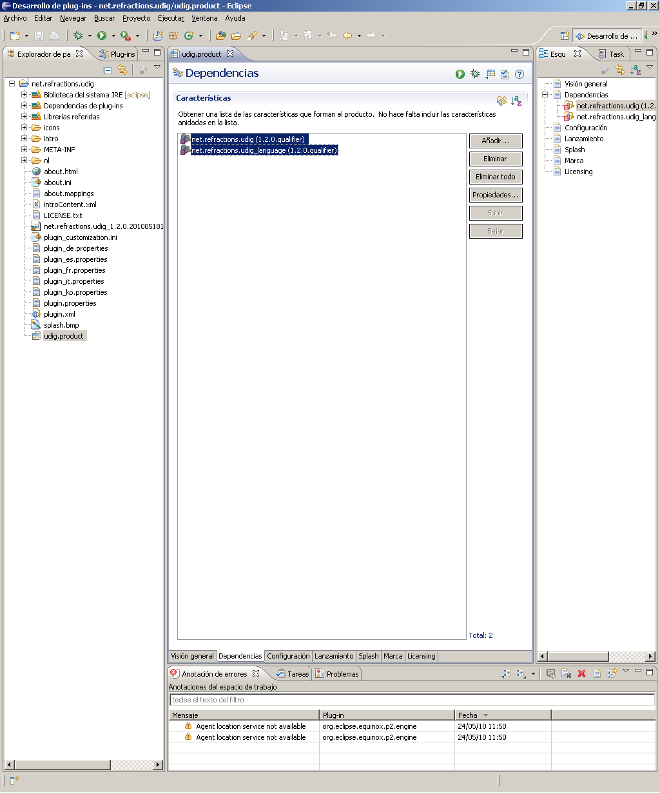This screenshot has width=660, height=794.
Task: Open the help question mark icon
Action: coord(519,74)
